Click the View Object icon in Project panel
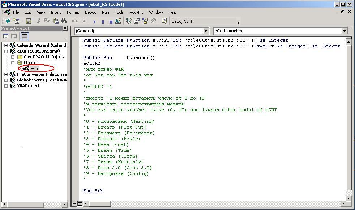This screenshot has width=355, height=210. pyautogui.click(x=14, y=36)
